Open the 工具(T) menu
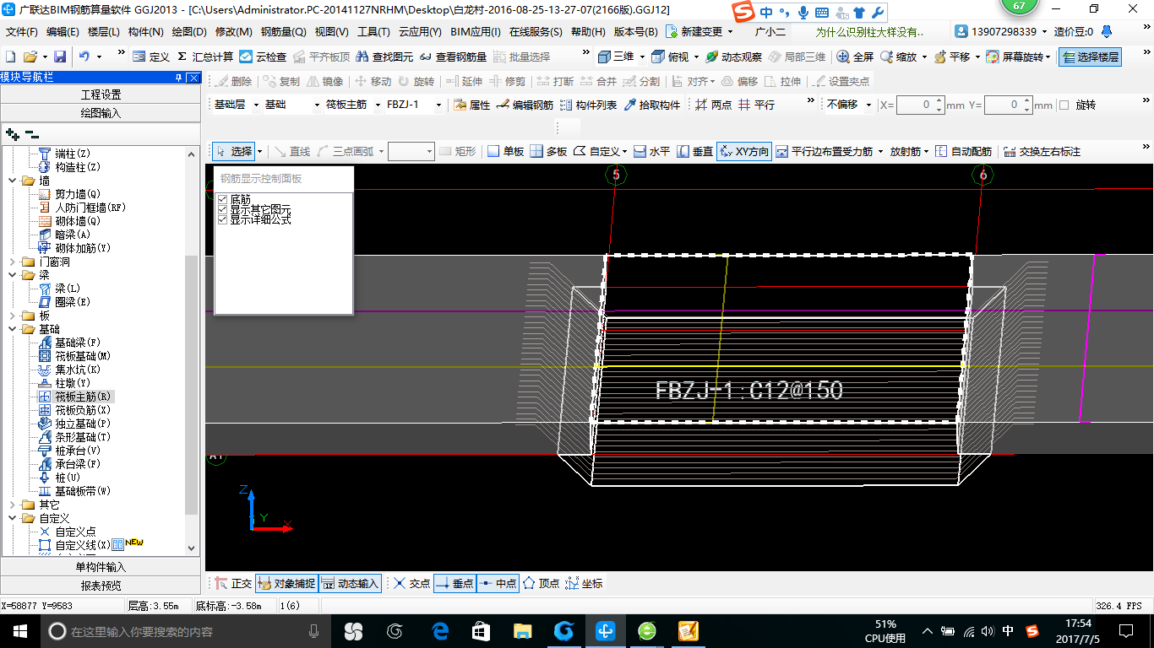 point(373,32)
